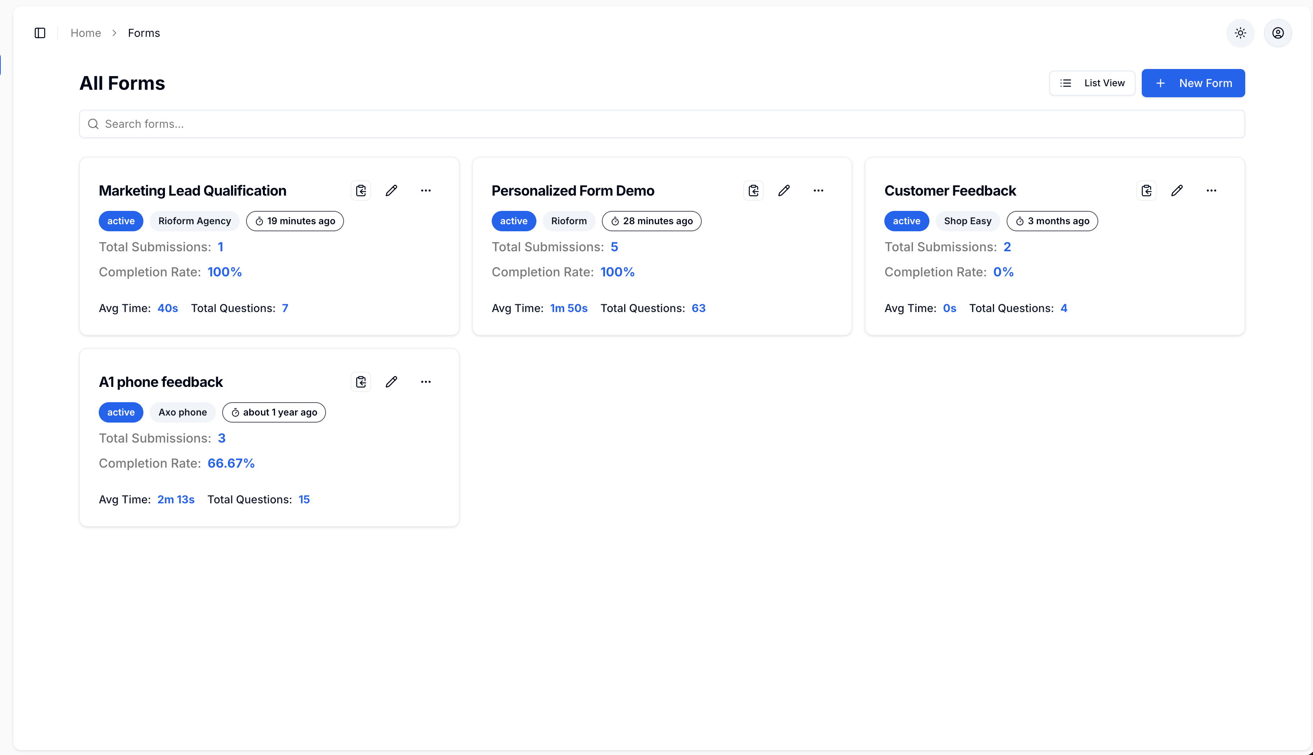1313x755 pixels.
Task: Go to Home breadcrumb
Action: (85, 33)
